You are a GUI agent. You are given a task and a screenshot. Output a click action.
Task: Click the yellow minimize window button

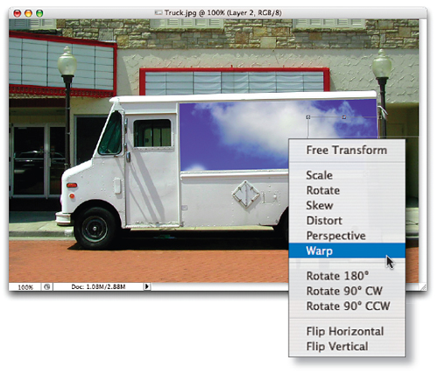pyautogui.click(x=28, y=13)
